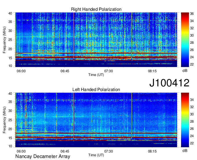The width and height of the screenshot is (197, 160).
Task: Click the 28 value on bottom colorbar
Action: click(x=192, y=121)
